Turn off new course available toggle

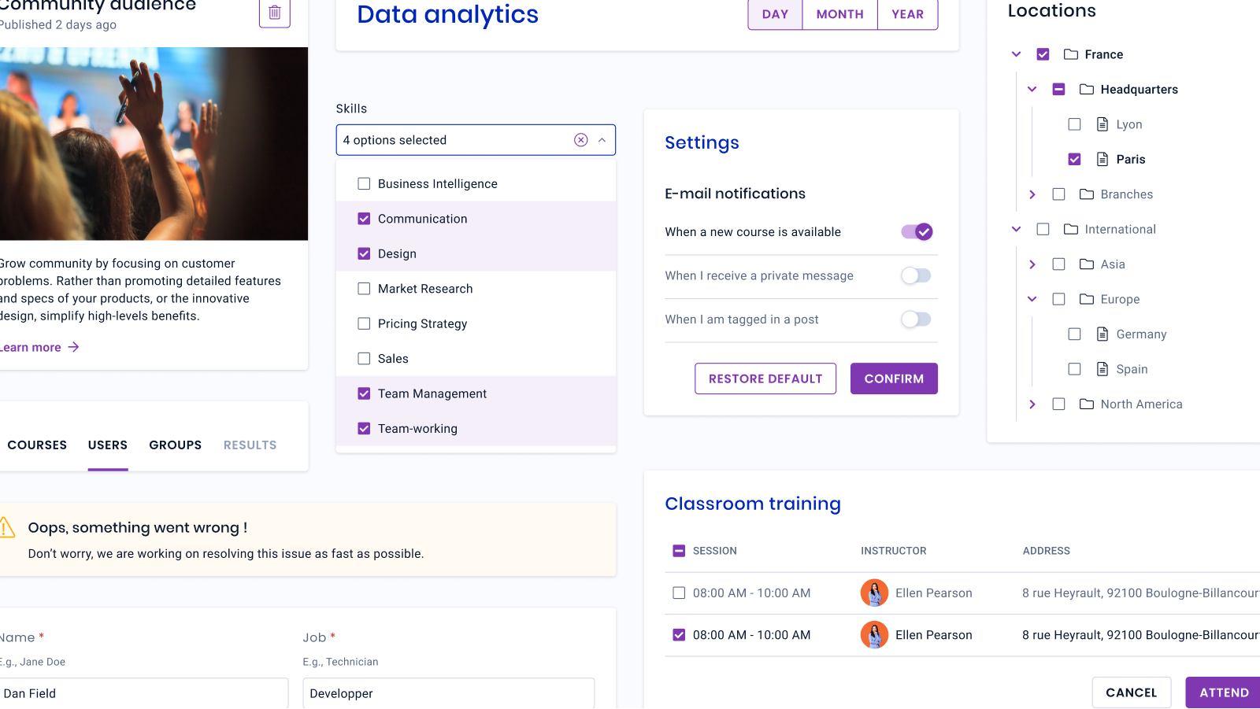pos(917,232)
